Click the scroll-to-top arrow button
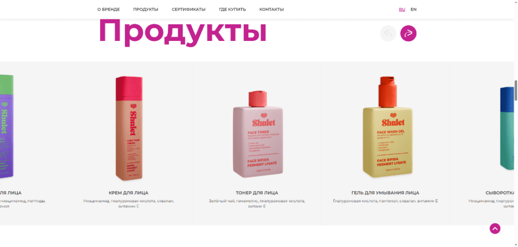Viewport: 518px width, 247px height. click(495, 228)
